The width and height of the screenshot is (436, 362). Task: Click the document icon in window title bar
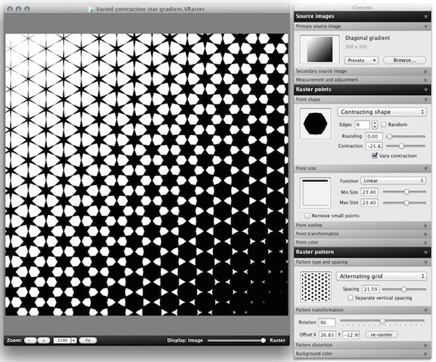coord(90,9)
